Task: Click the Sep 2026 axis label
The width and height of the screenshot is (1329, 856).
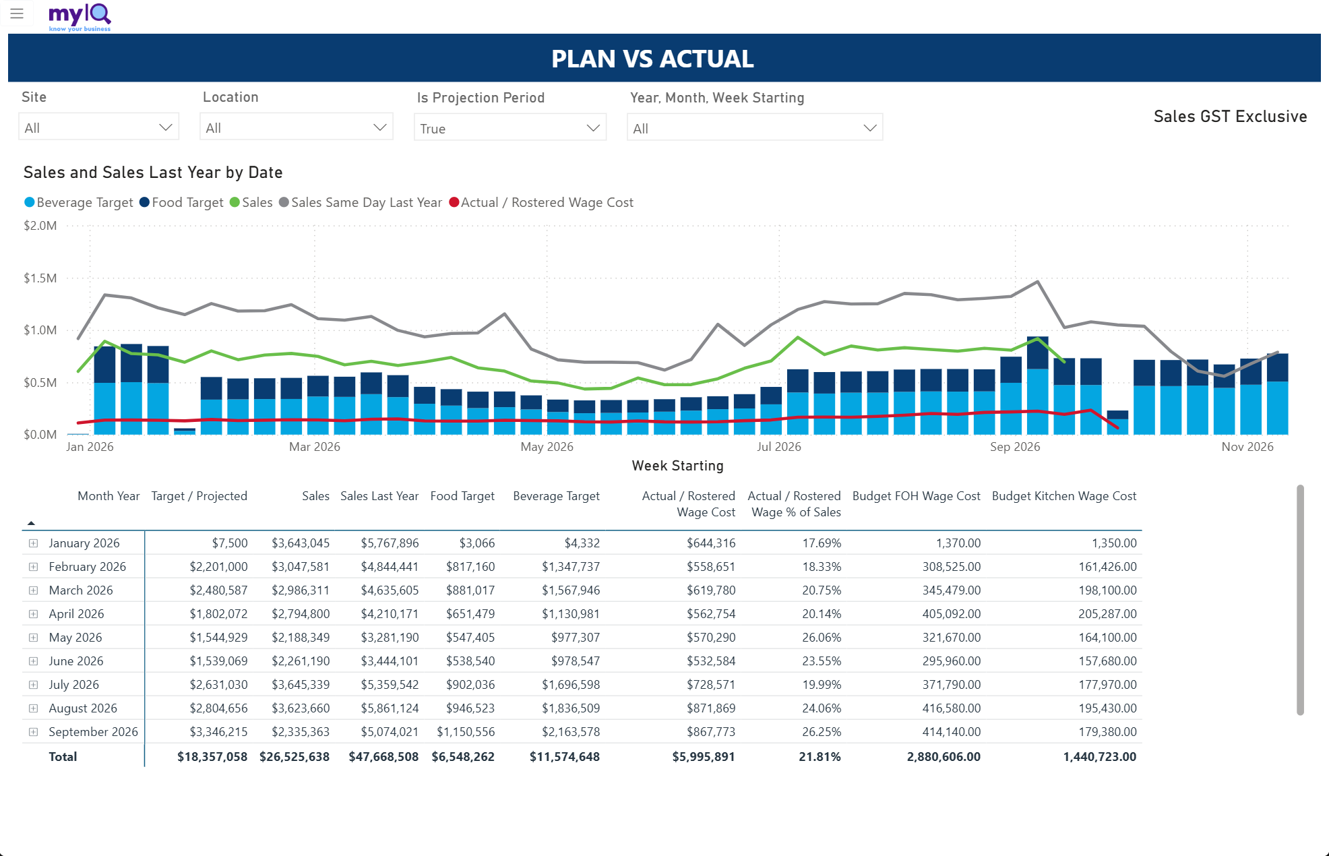Action: click(x=1015, y=447)
